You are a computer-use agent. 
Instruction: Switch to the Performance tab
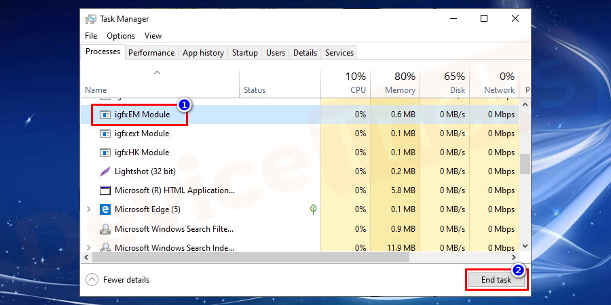tap(151, 52)
